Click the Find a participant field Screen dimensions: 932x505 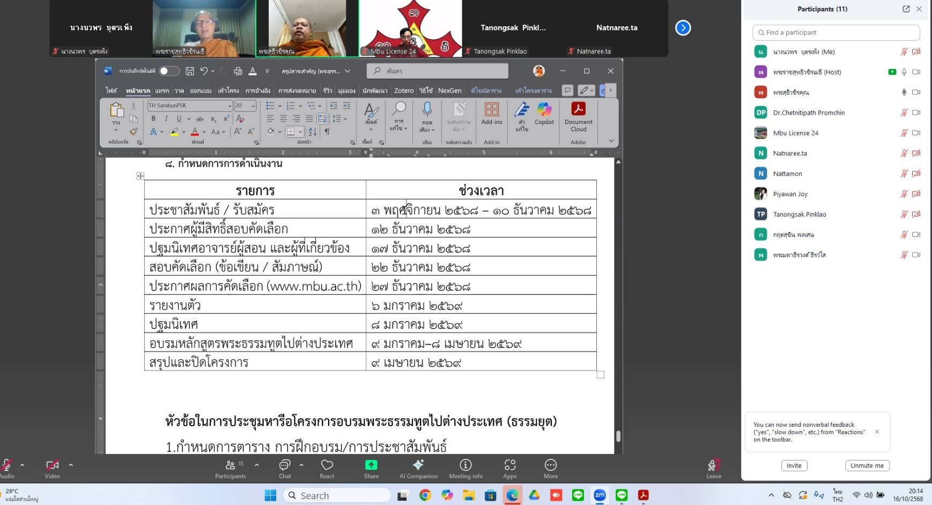click(836, 33)
